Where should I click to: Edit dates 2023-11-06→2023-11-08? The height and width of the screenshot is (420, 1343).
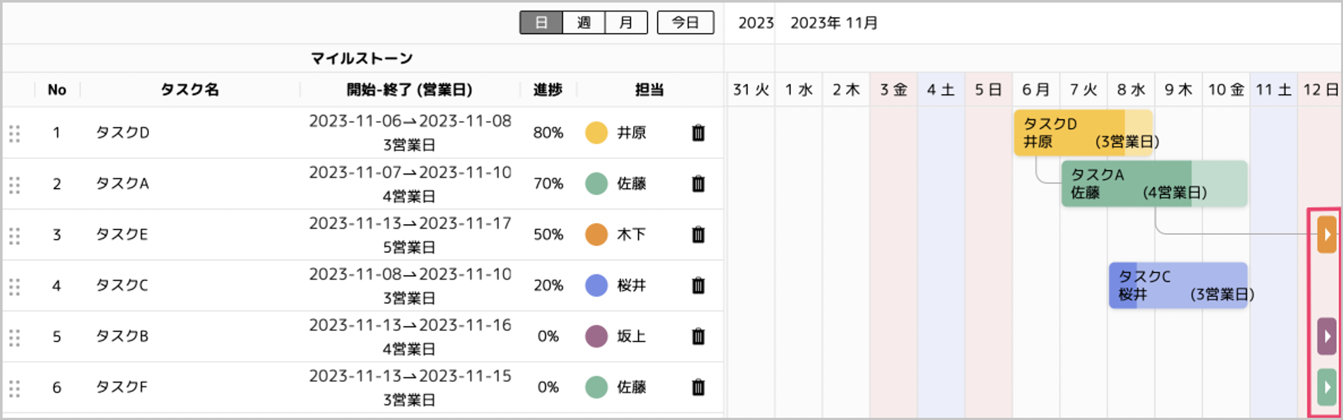click(410, 121)
